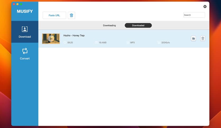Image resolution: width=221 pixels, height=128 pixels.
Task: Open the Download section in sidebar
Action: [25, 32]
